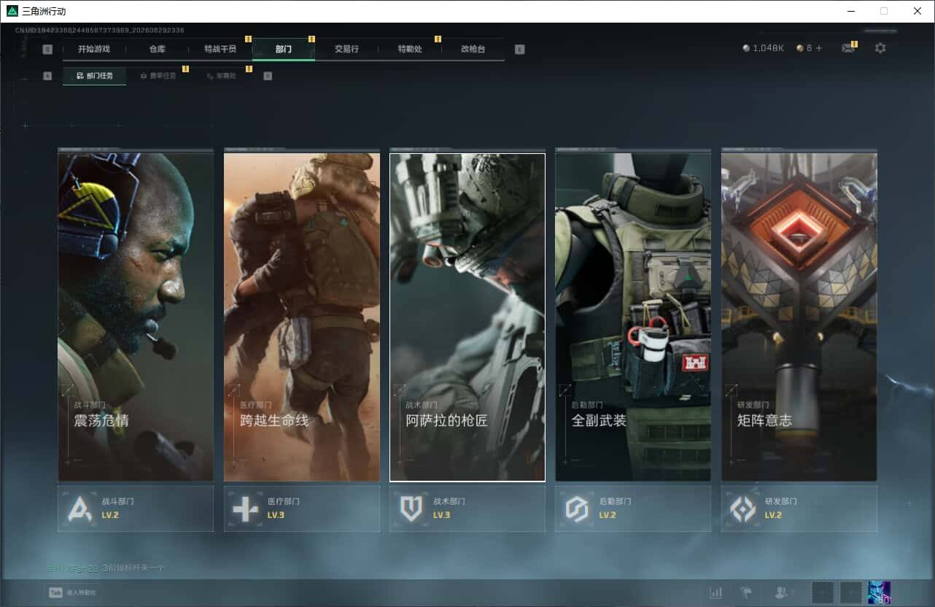Click the medical cross department icon

[x=245, y=509]
